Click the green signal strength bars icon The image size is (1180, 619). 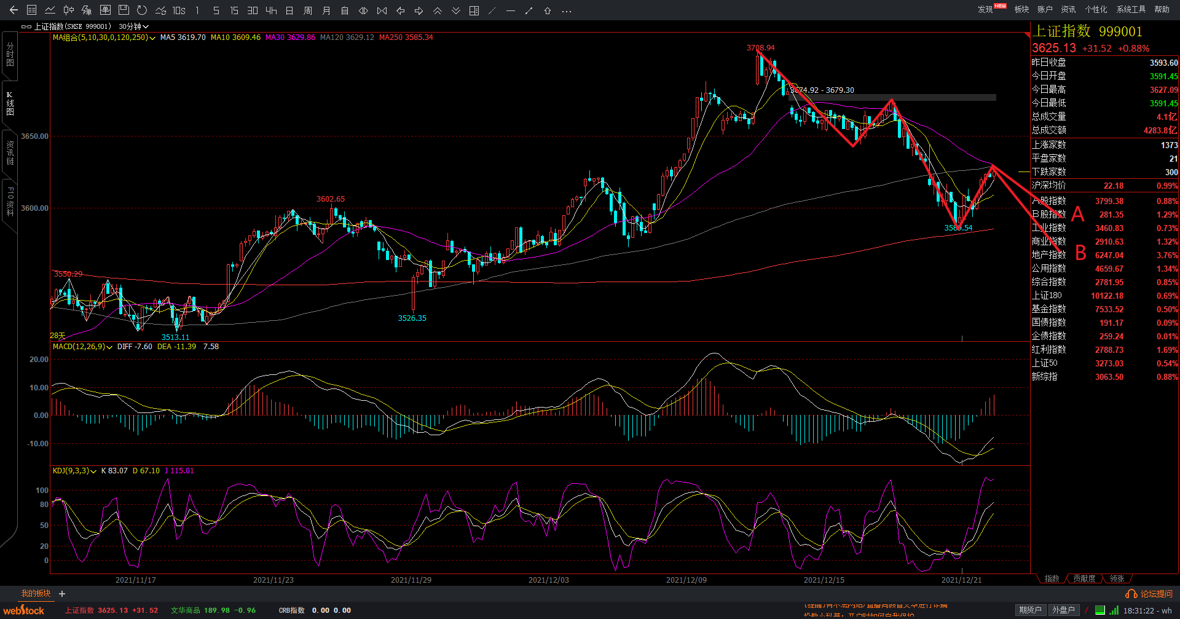coord(1114,610)
